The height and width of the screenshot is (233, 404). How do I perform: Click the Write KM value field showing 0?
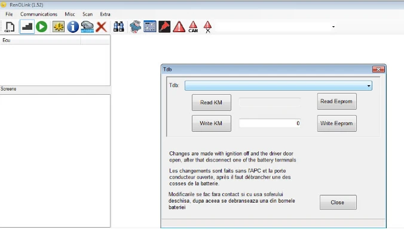[270, 123]
